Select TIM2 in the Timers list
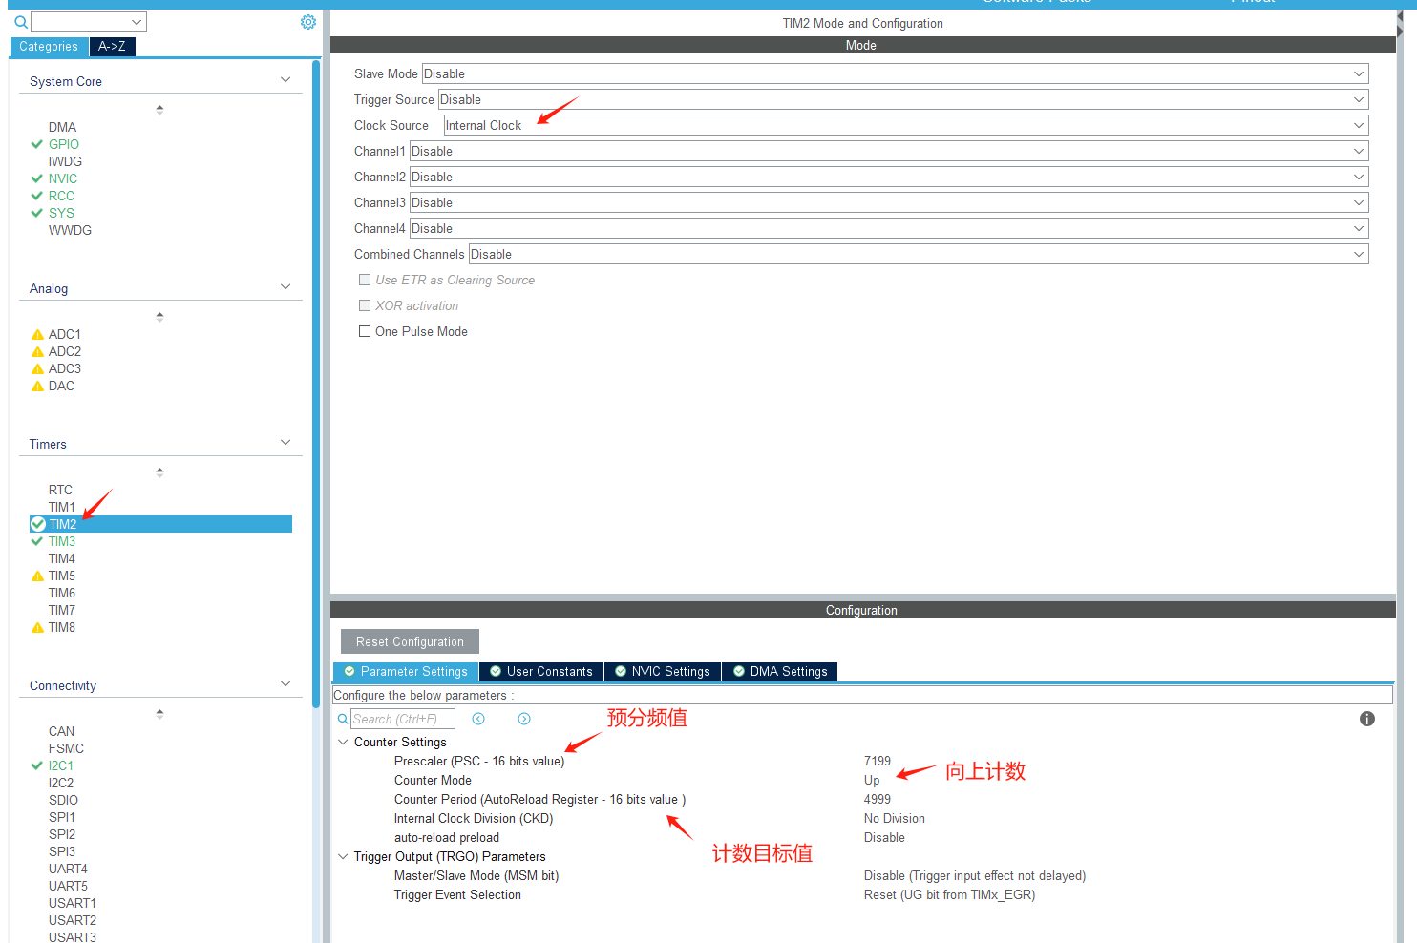This screenshot has width=1417, height=943. pyautogui.click(x=160, y=524)
